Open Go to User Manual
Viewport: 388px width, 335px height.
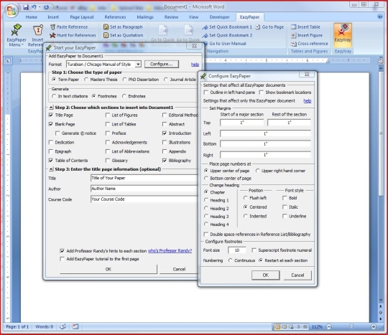[225, 44]
